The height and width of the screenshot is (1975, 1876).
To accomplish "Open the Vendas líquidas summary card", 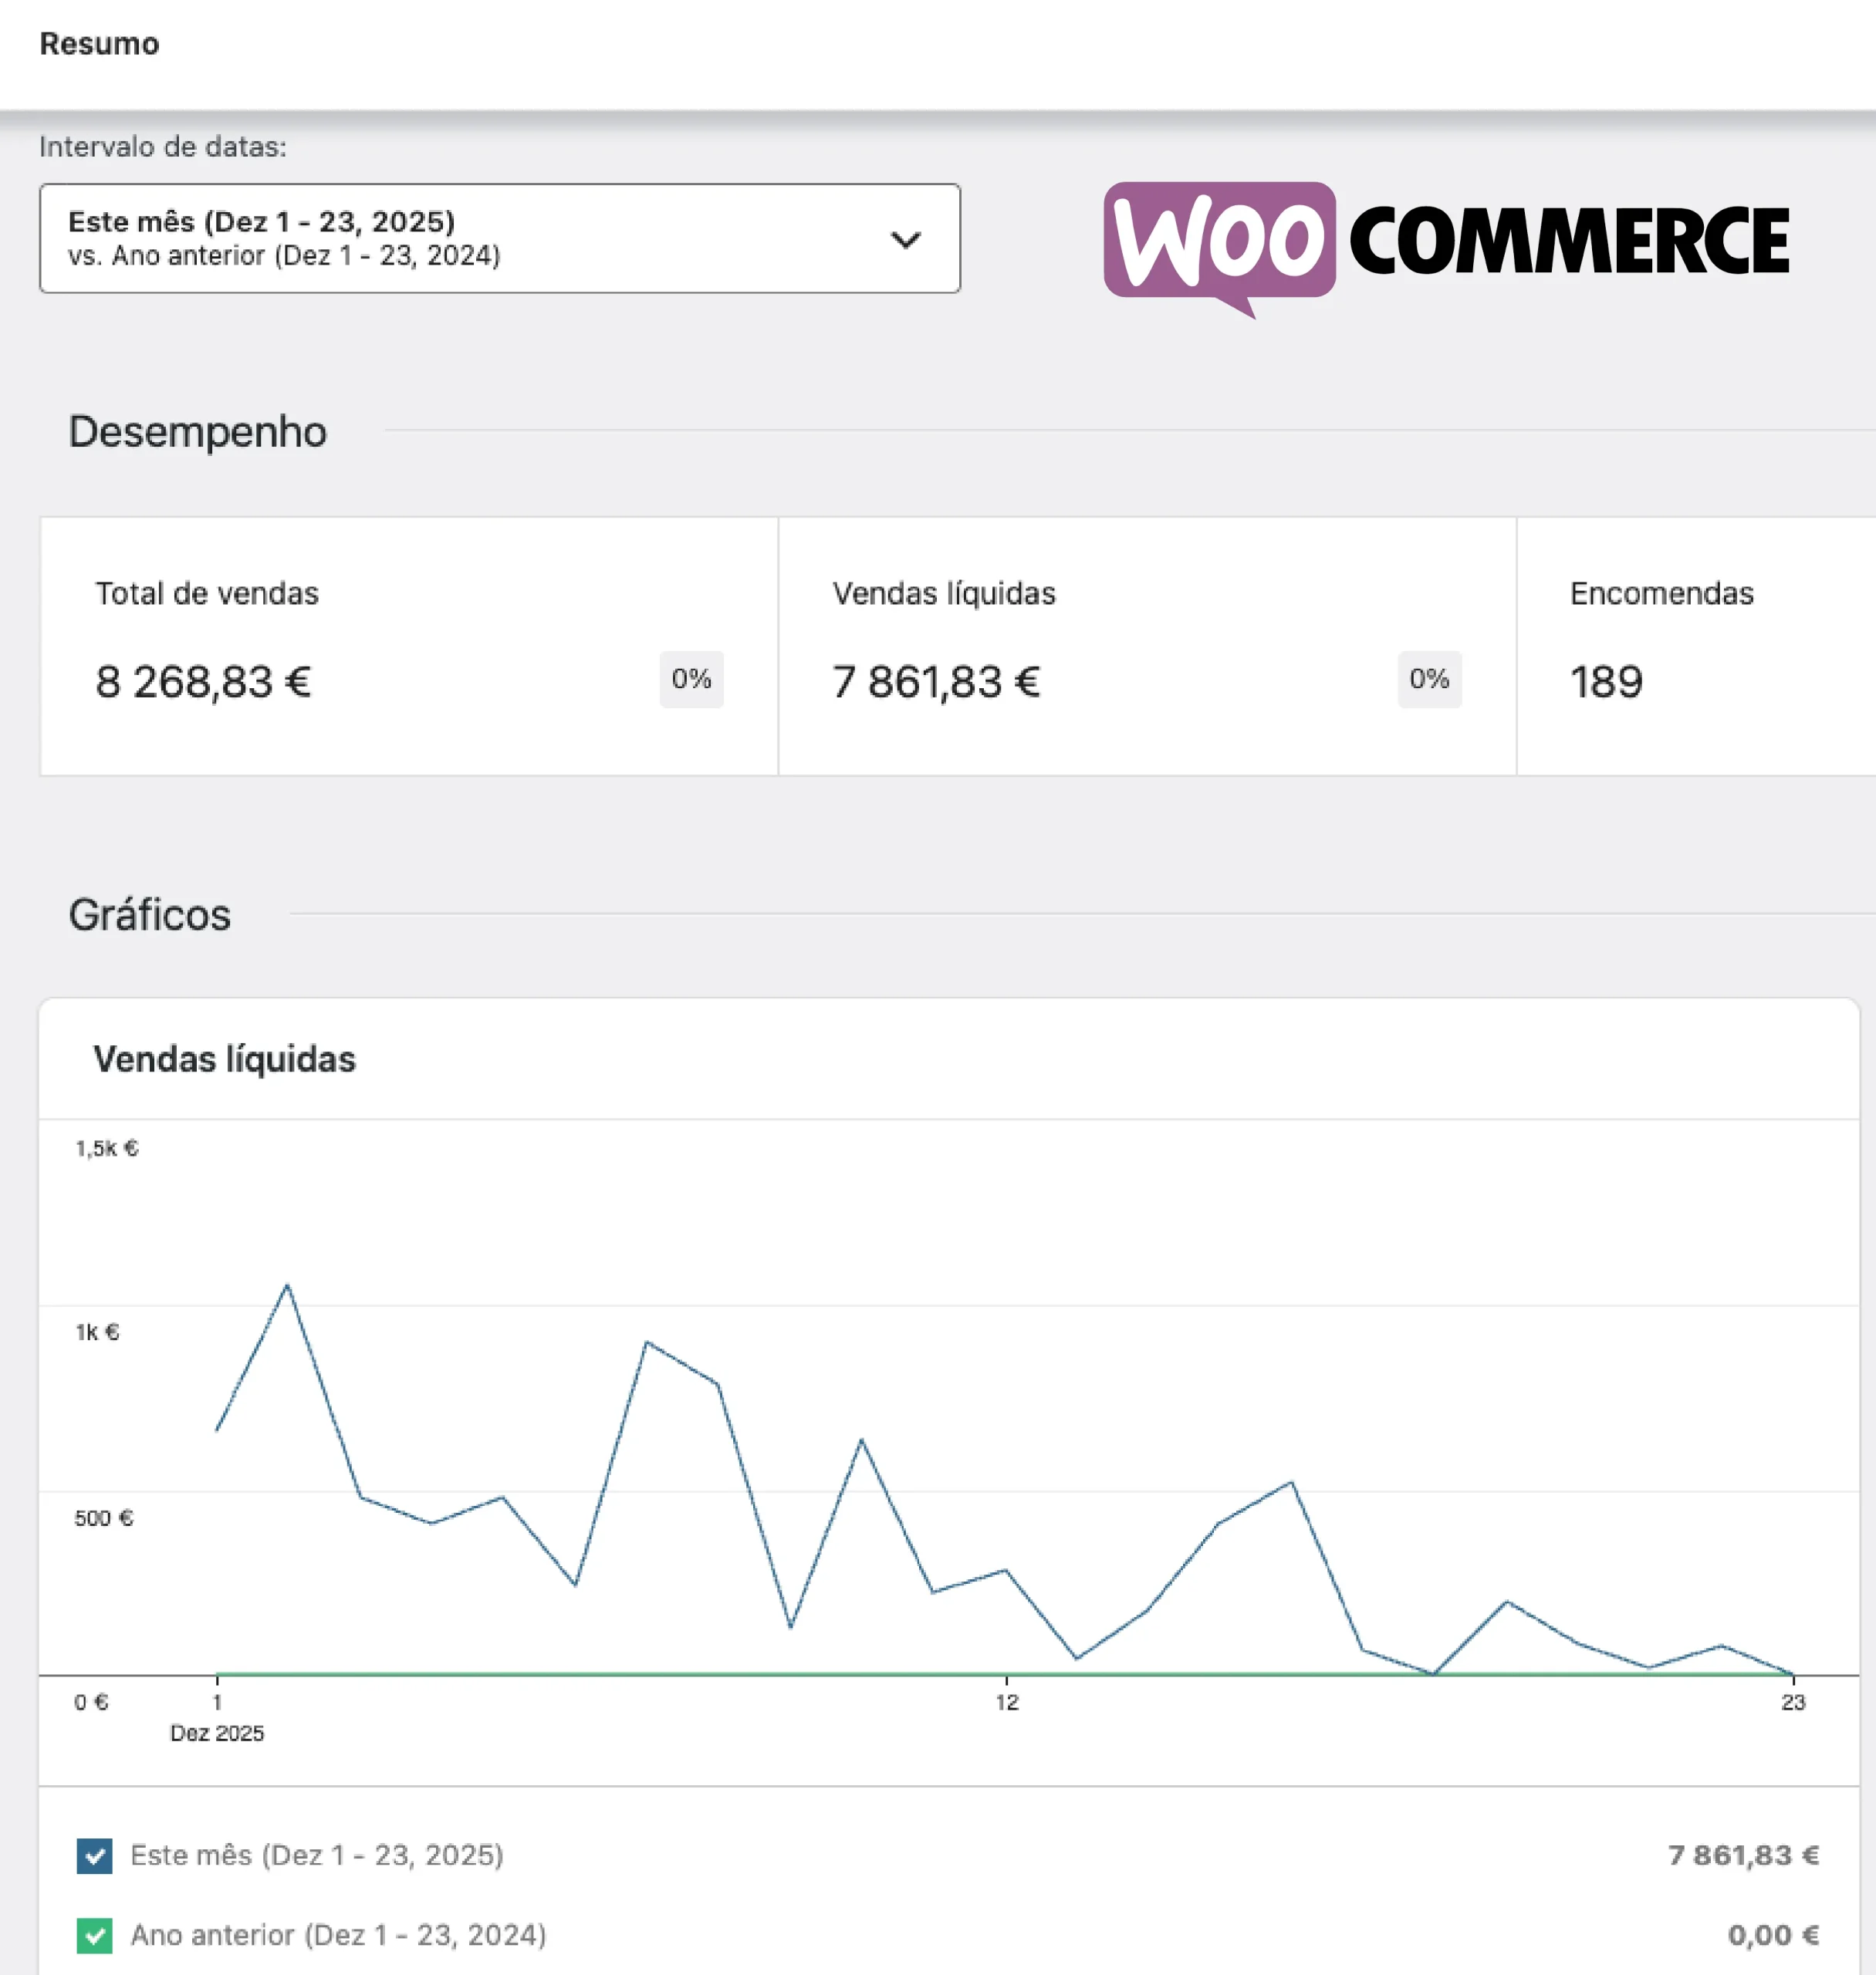I will click(1146, 646).
